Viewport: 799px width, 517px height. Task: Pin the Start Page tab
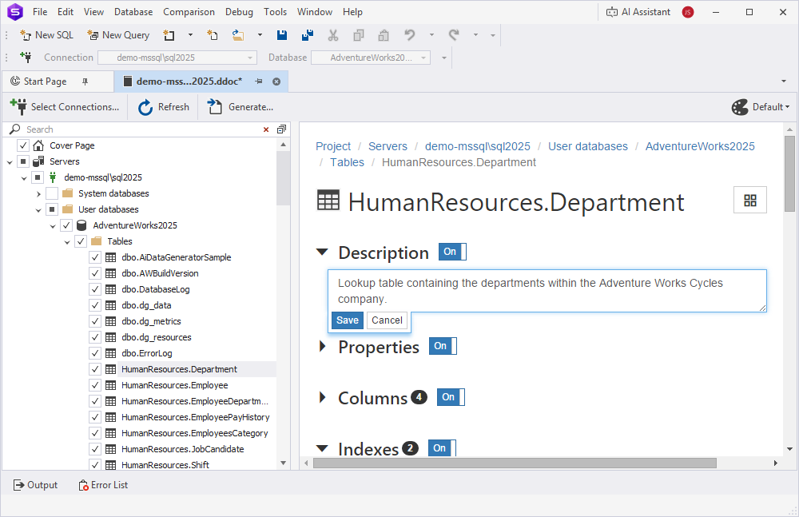pyautogui.click(x=85, y=82)
